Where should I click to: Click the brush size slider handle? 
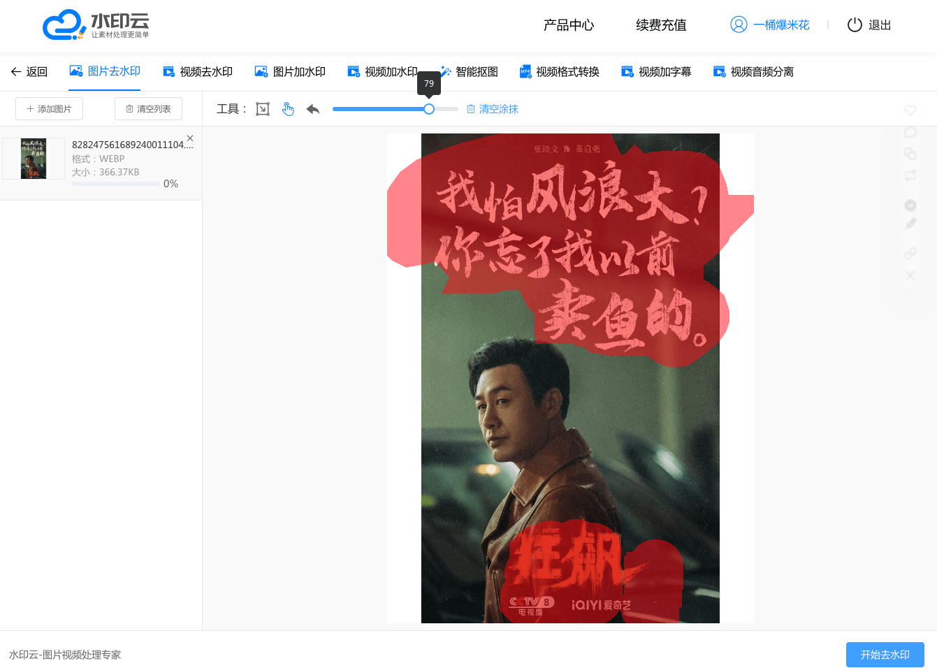[429, 109]
